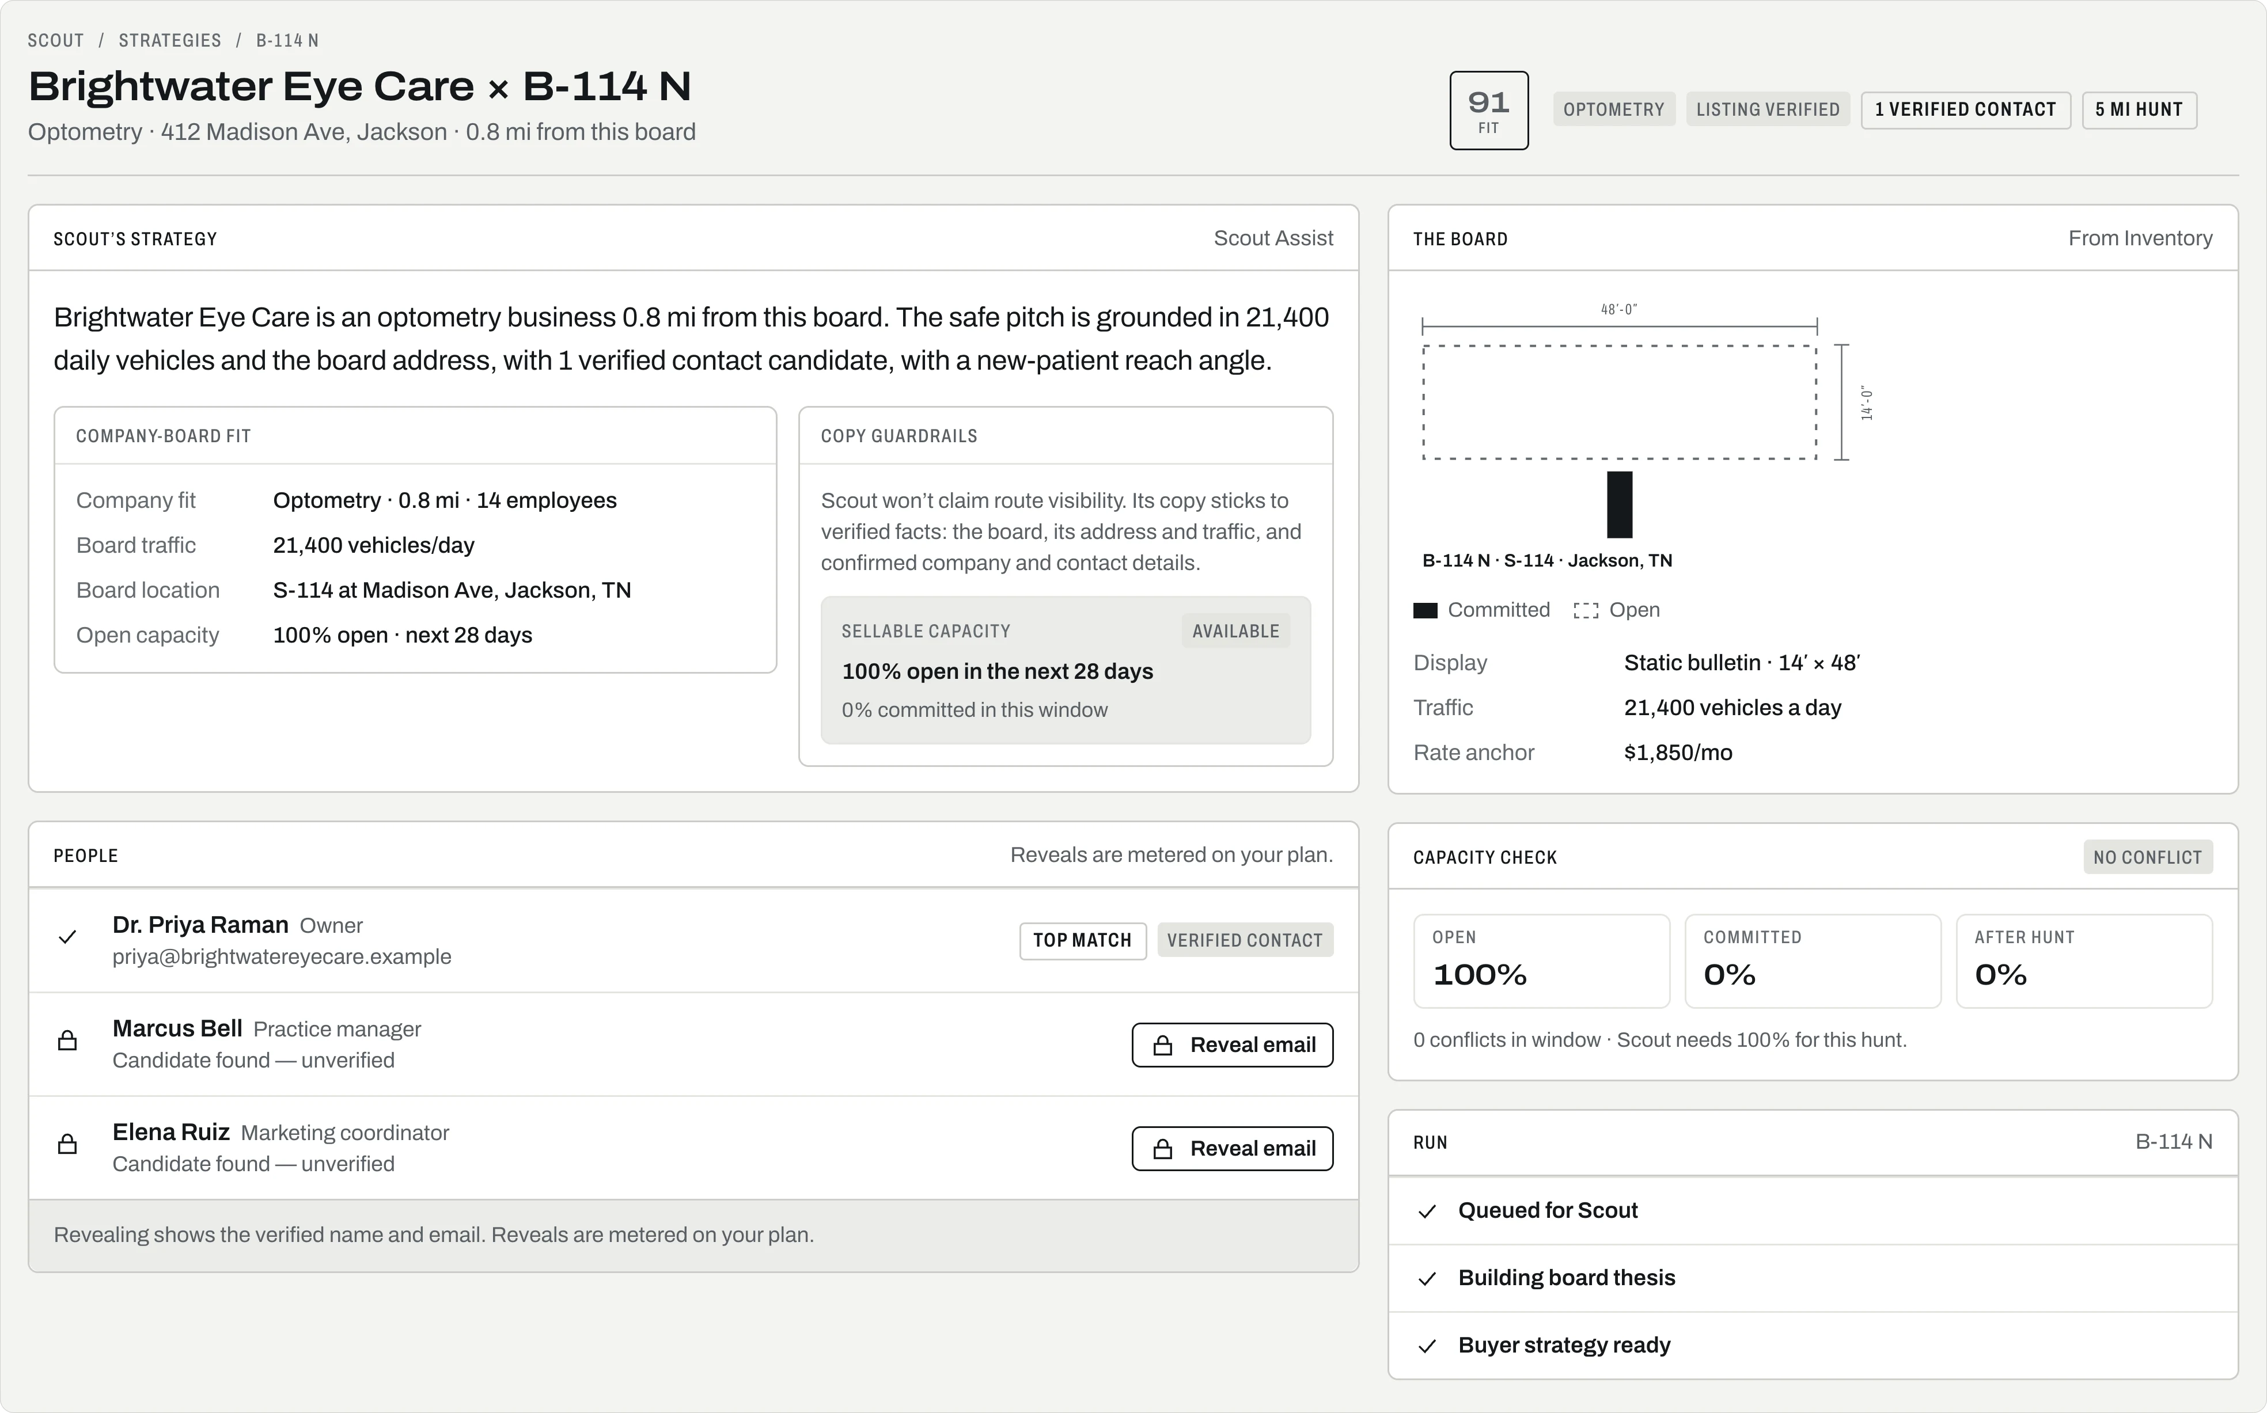Click 'Static bulletin · 14′ × 48′' display value

[1742, 663]
